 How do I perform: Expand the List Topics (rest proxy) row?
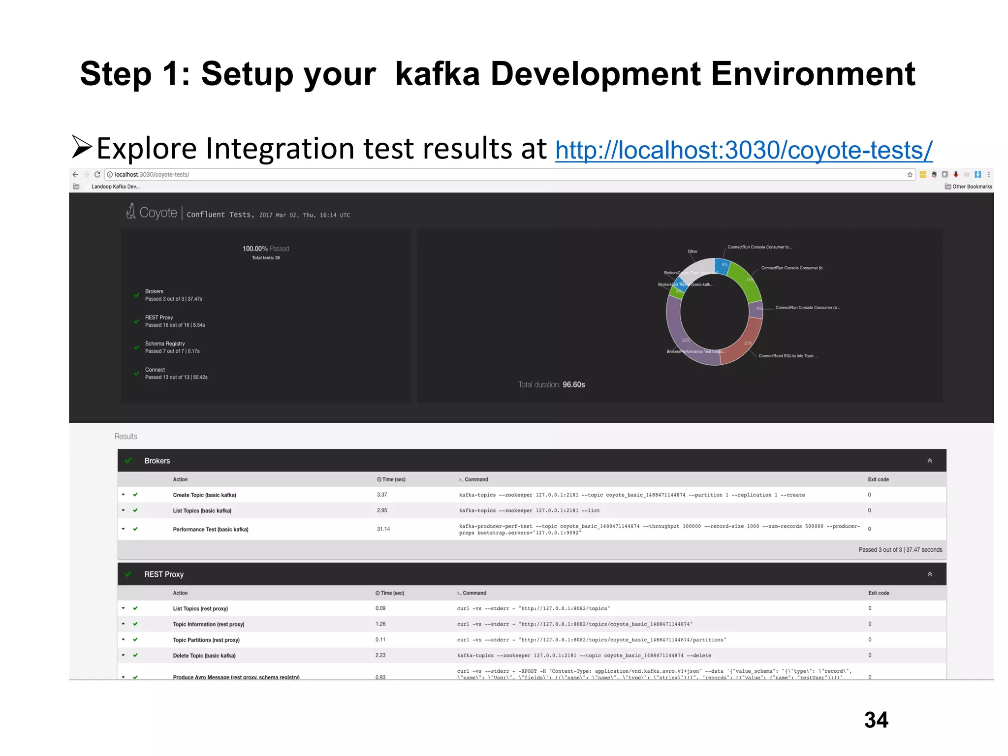pyautogui.click(x=123, y=608)
